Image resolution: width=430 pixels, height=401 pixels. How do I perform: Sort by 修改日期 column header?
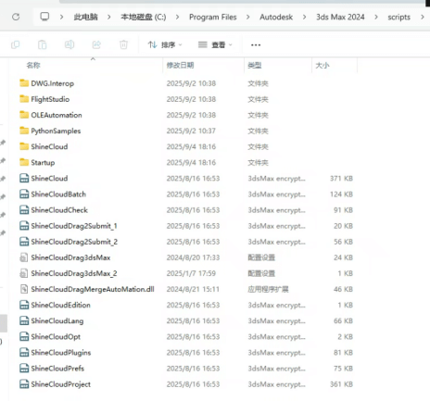click(x=180, y=65)
